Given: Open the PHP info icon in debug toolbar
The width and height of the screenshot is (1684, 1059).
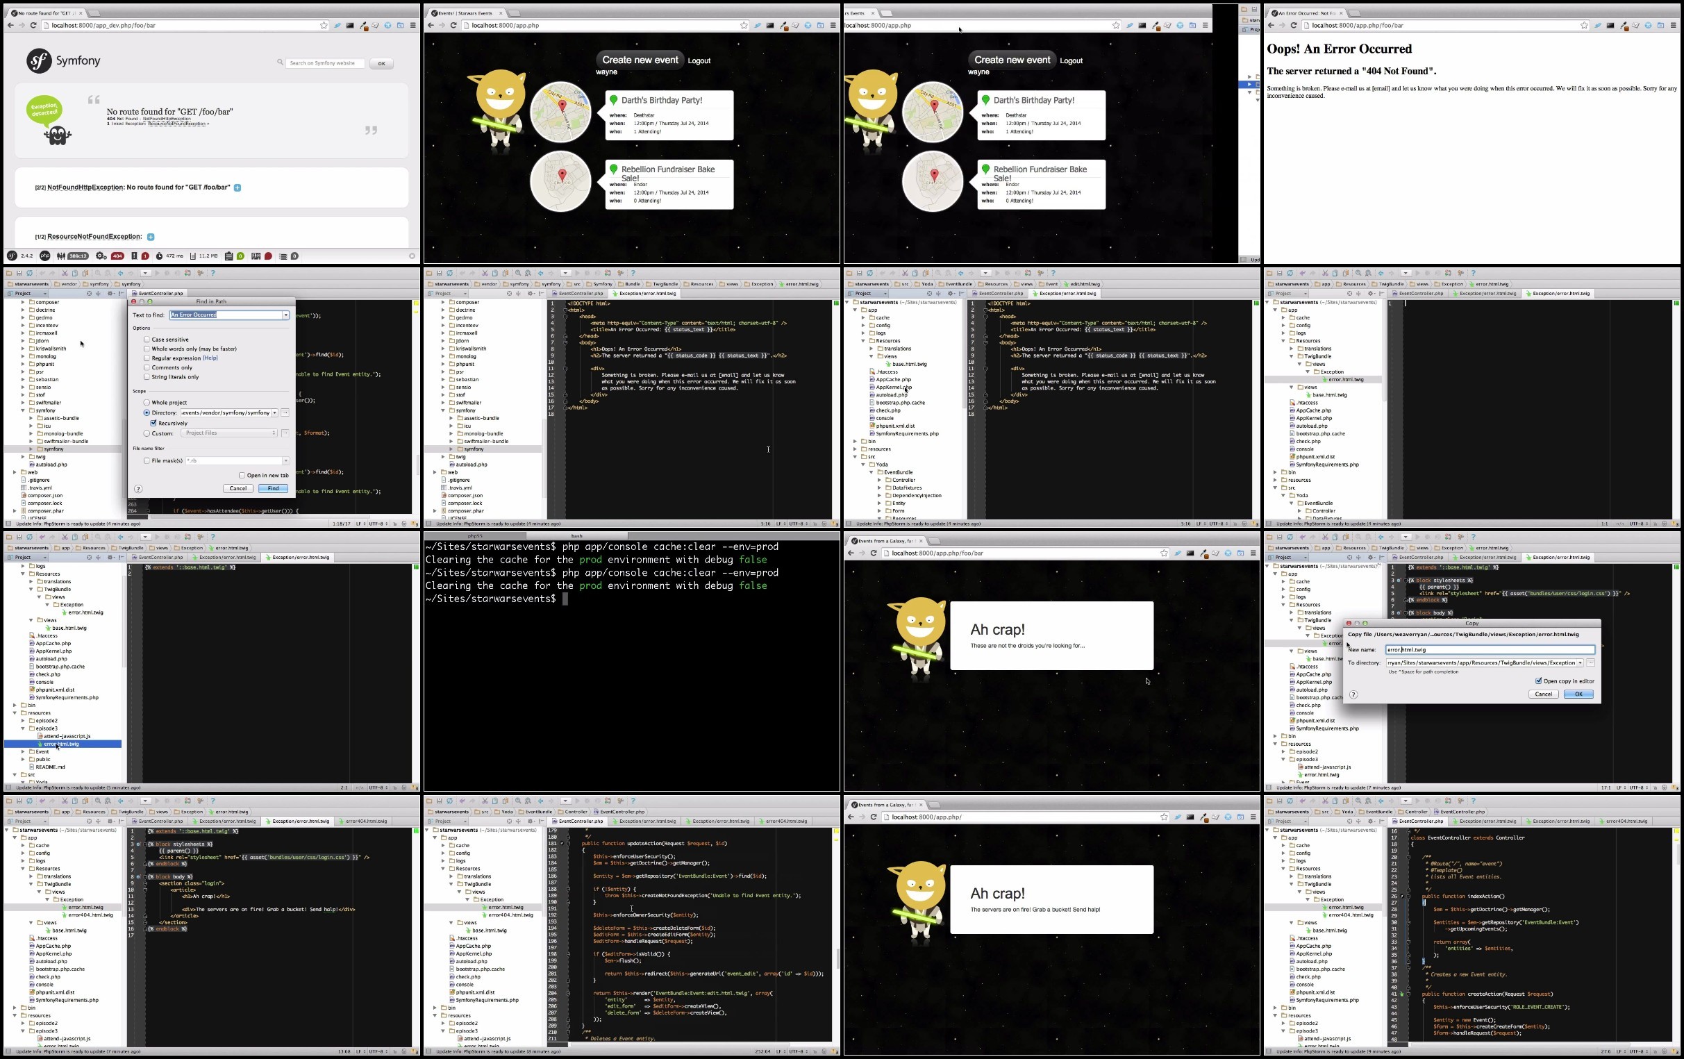Looking at the screenshot, I should coord(44,256).
